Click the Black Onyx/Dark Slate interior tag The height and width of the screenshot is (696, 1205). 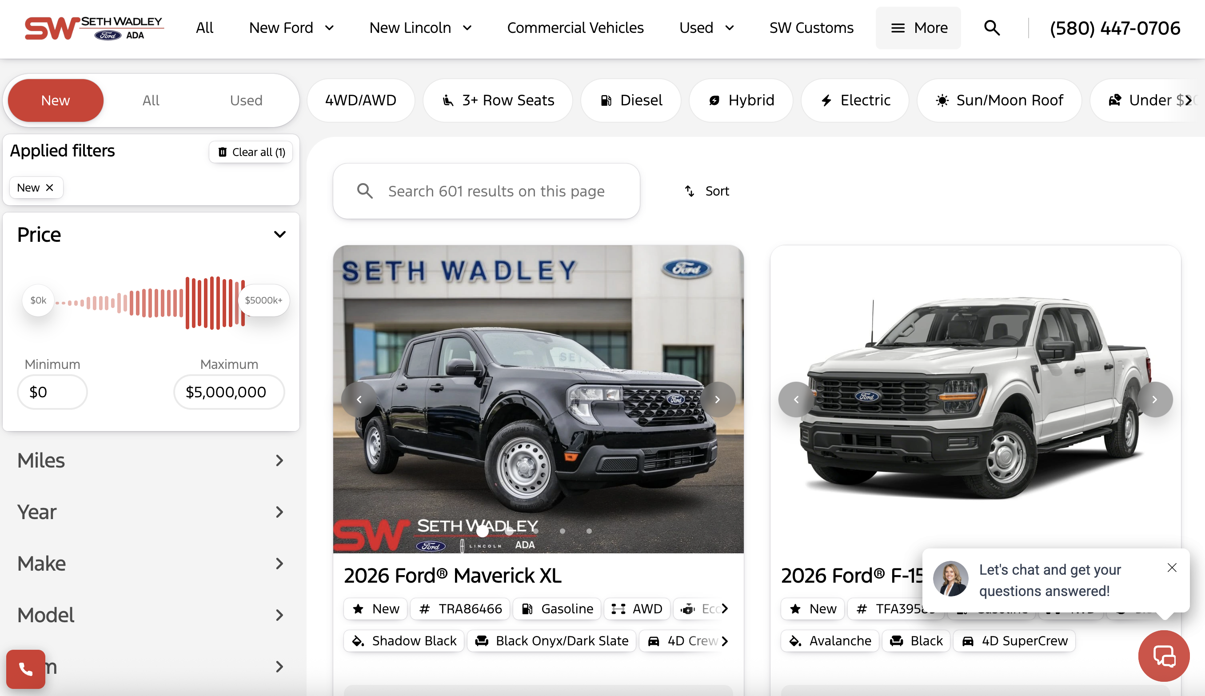tap(552, 640)
